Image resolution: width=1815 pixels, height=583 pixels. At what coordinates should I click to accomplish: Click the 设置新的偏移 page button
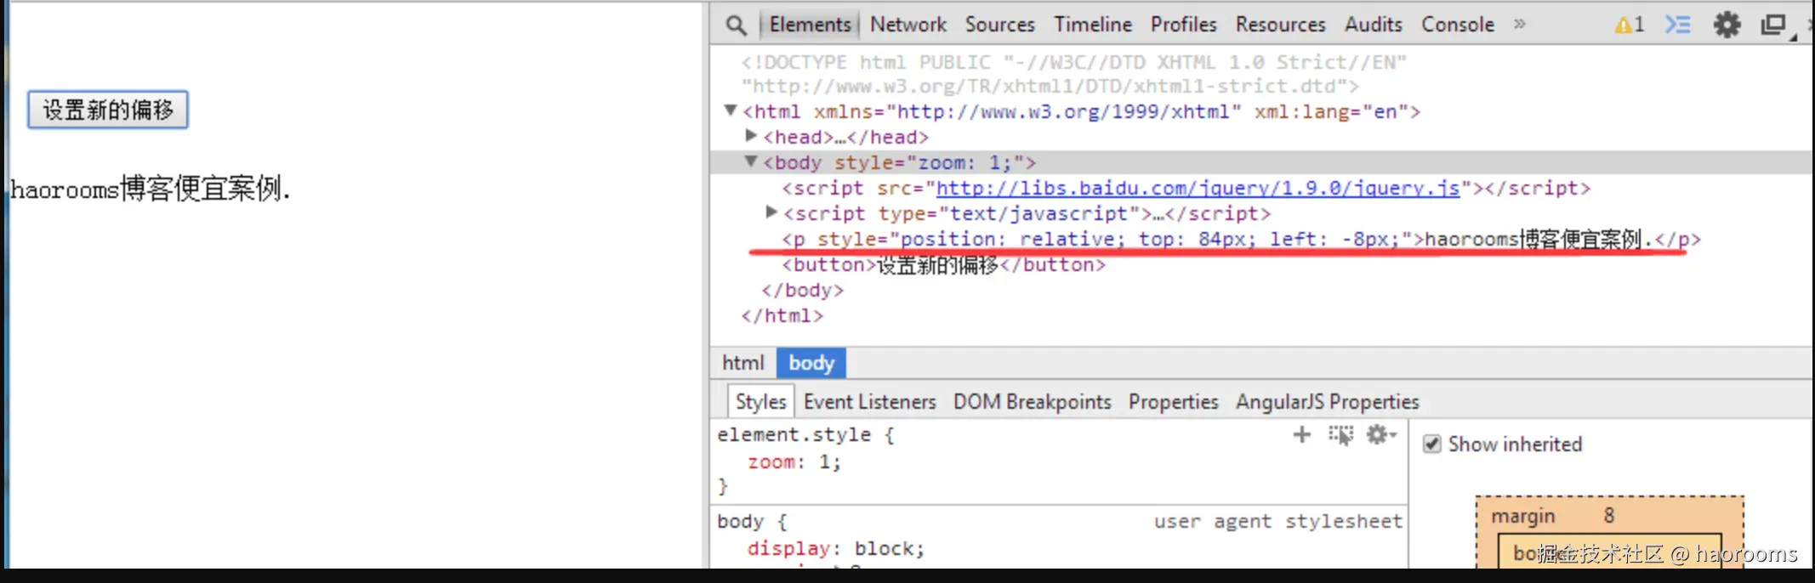click(108, 110)
